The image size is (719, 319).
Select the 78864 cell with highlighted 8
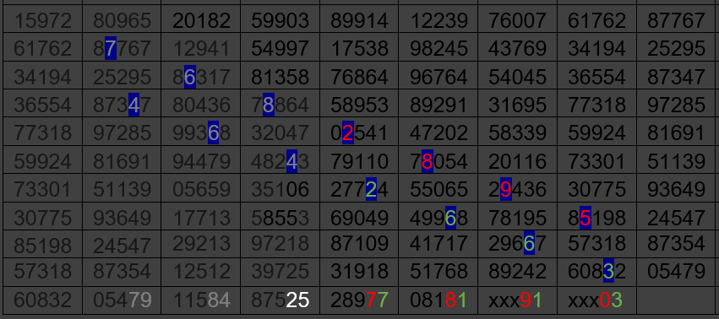pos(280,104)
